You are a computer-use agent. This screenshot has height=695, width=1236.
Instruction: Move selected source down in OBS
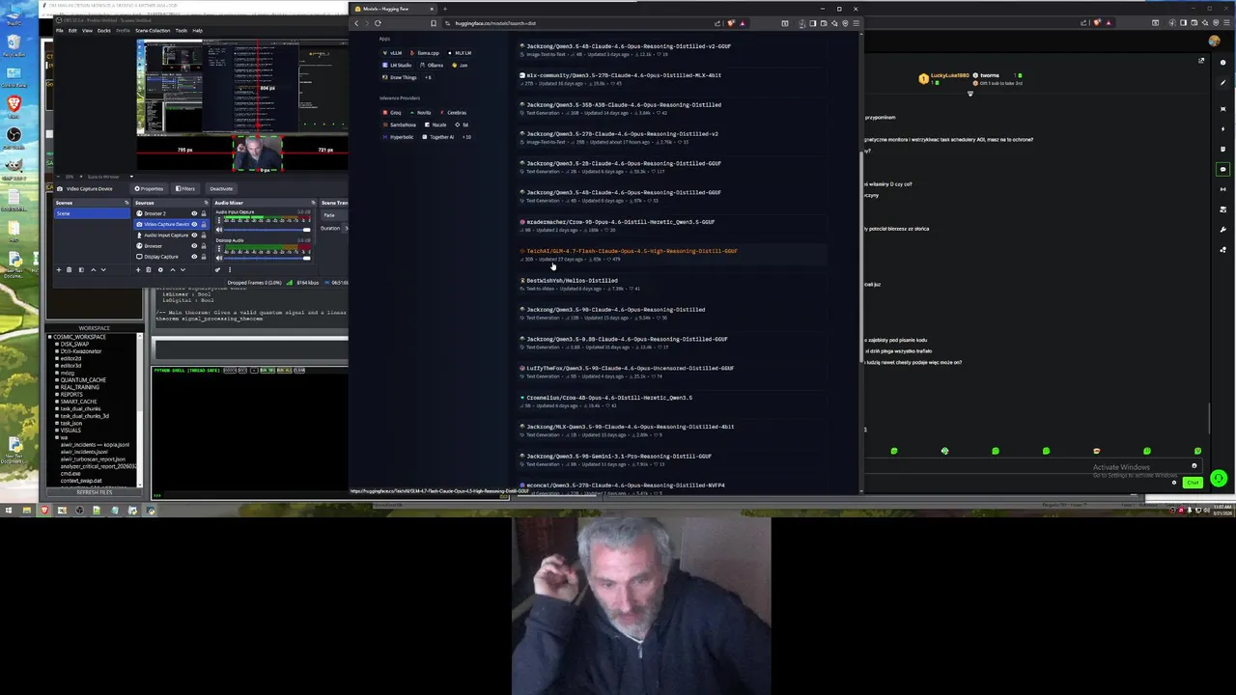183,269
